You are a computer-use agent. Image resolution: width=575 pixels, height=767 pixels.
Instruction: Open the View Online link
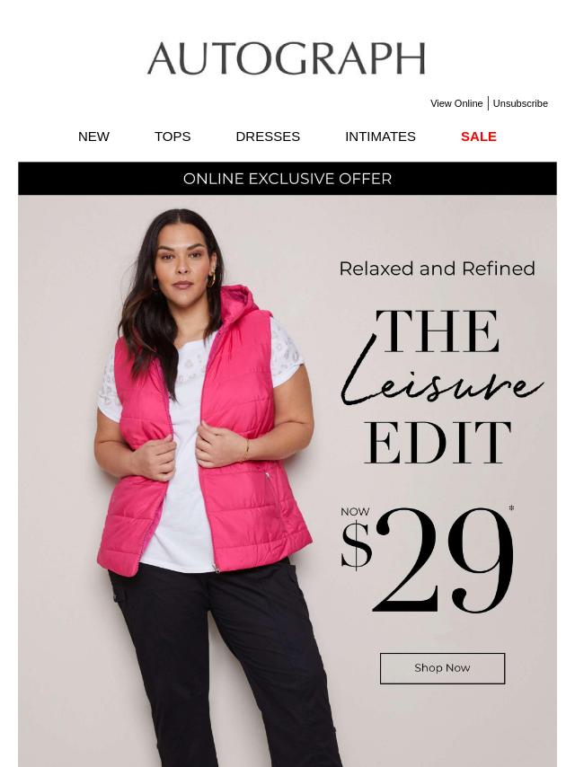click(456, 103)
